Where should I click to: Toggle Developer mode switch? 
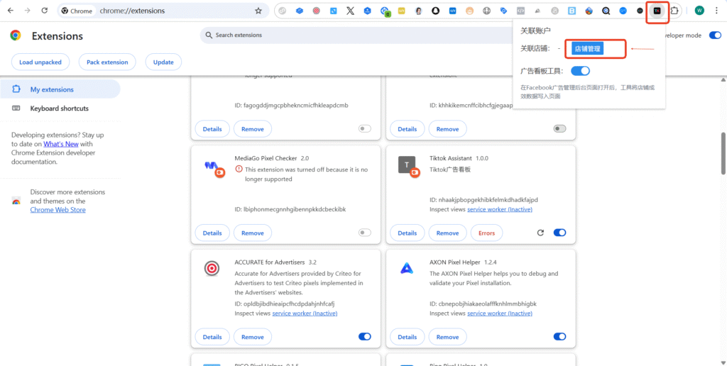click(x=715, y=35)
